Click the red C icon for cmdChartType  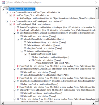(11, 13)
